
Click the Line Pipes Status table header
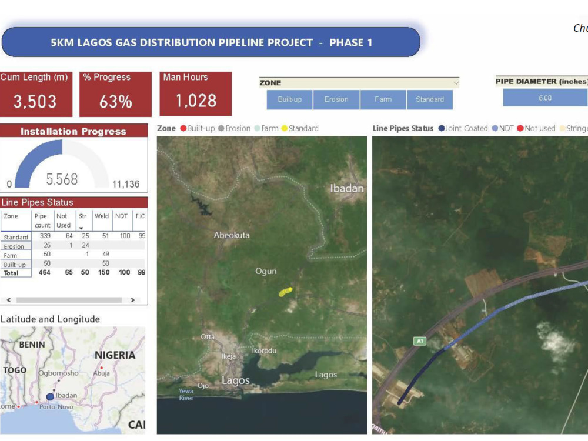click(74, 202)
